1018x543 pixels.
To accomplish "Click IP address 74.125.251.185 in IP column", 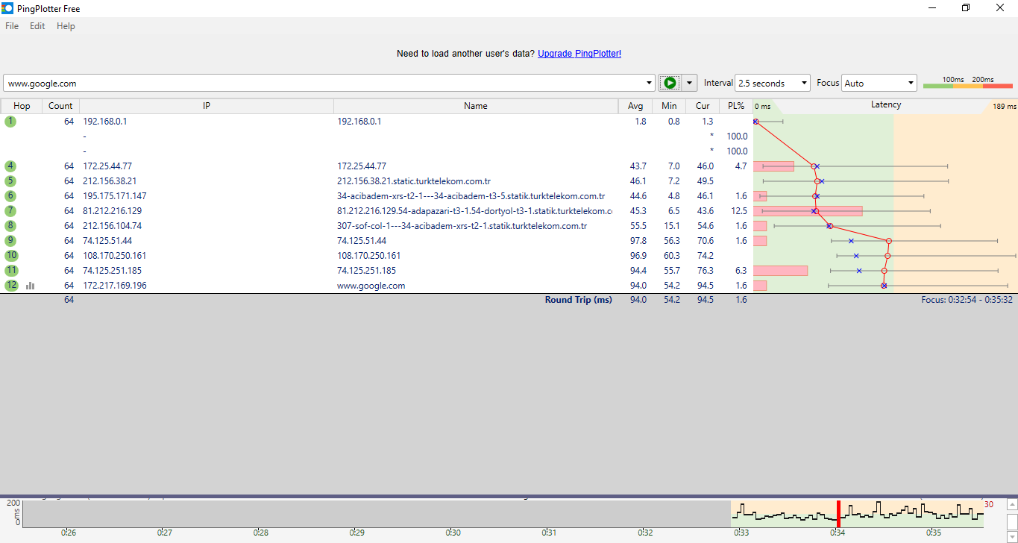I will click(113, 270).
